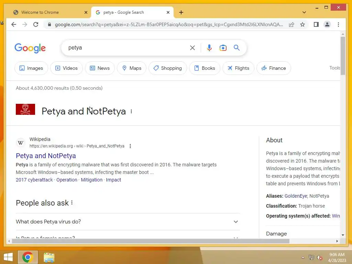Open the 2017 cyberattack sitelink

click(x=34, y=180)
